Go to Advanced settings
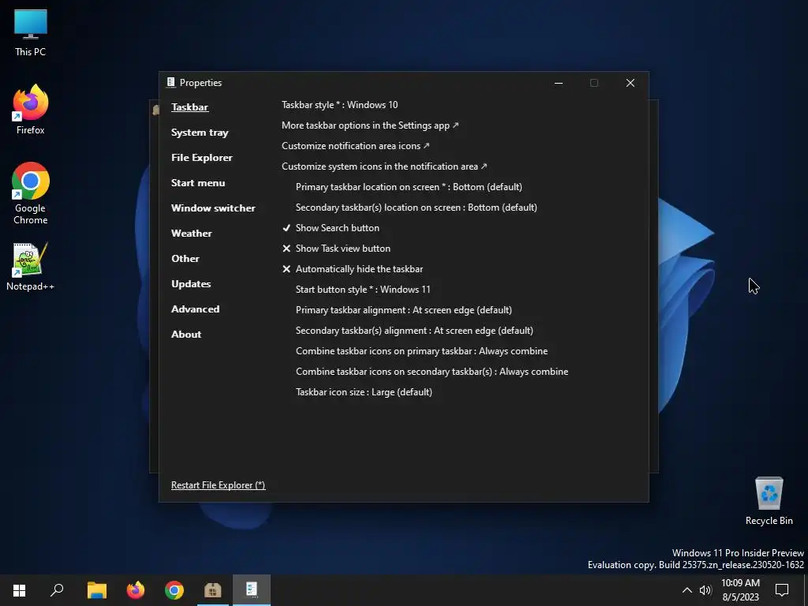The width and height of the screenshot is (808, 606). pos(195,309)
